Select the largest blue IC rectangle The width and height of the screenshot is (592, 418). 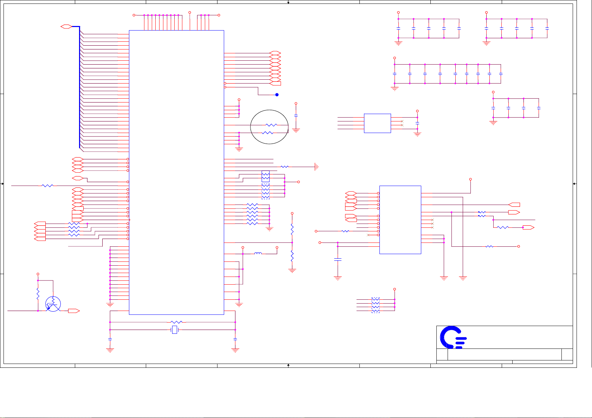[x=176, y=172]
